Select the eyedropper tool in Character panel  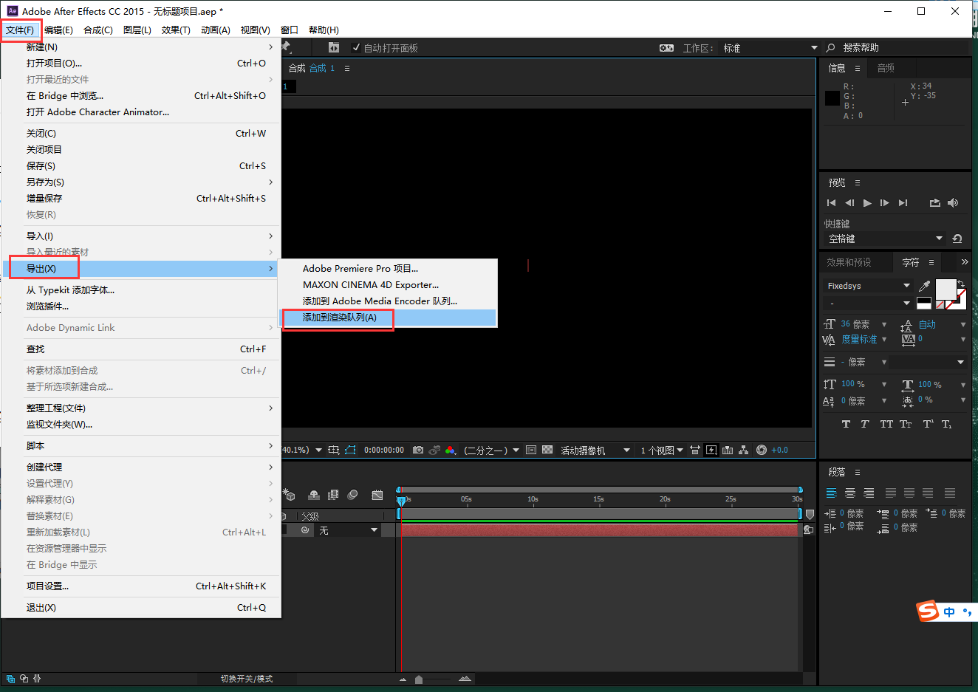click(x=924, y=286)
